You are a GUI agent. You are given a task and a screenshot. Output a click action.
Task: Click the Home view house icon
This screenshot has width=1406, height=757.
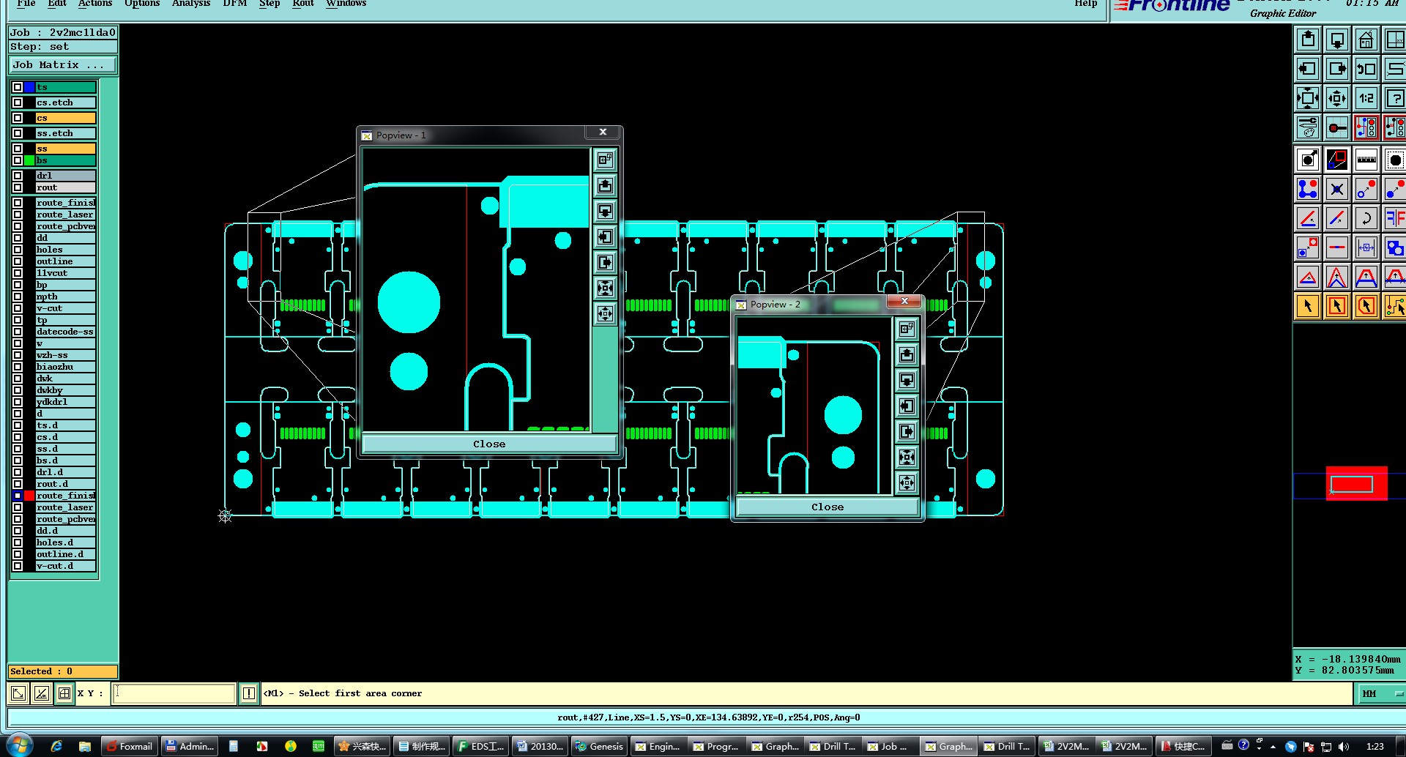[x=1366, y=40]
